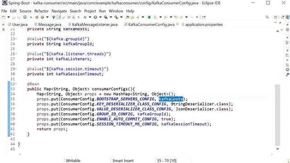Open the Search toolbar dropdown arrow
Viewport: 290px width, 163px height.
point(143,17)
